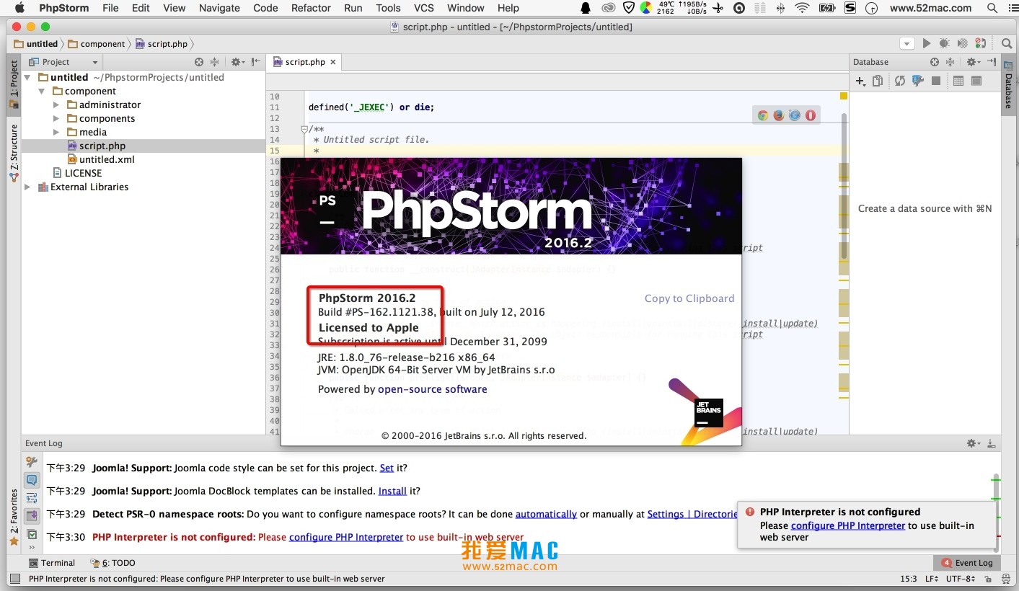Add a new data source in Database panel
The height and width of the screenshot is (591, 1019).
tap(860, 81)
